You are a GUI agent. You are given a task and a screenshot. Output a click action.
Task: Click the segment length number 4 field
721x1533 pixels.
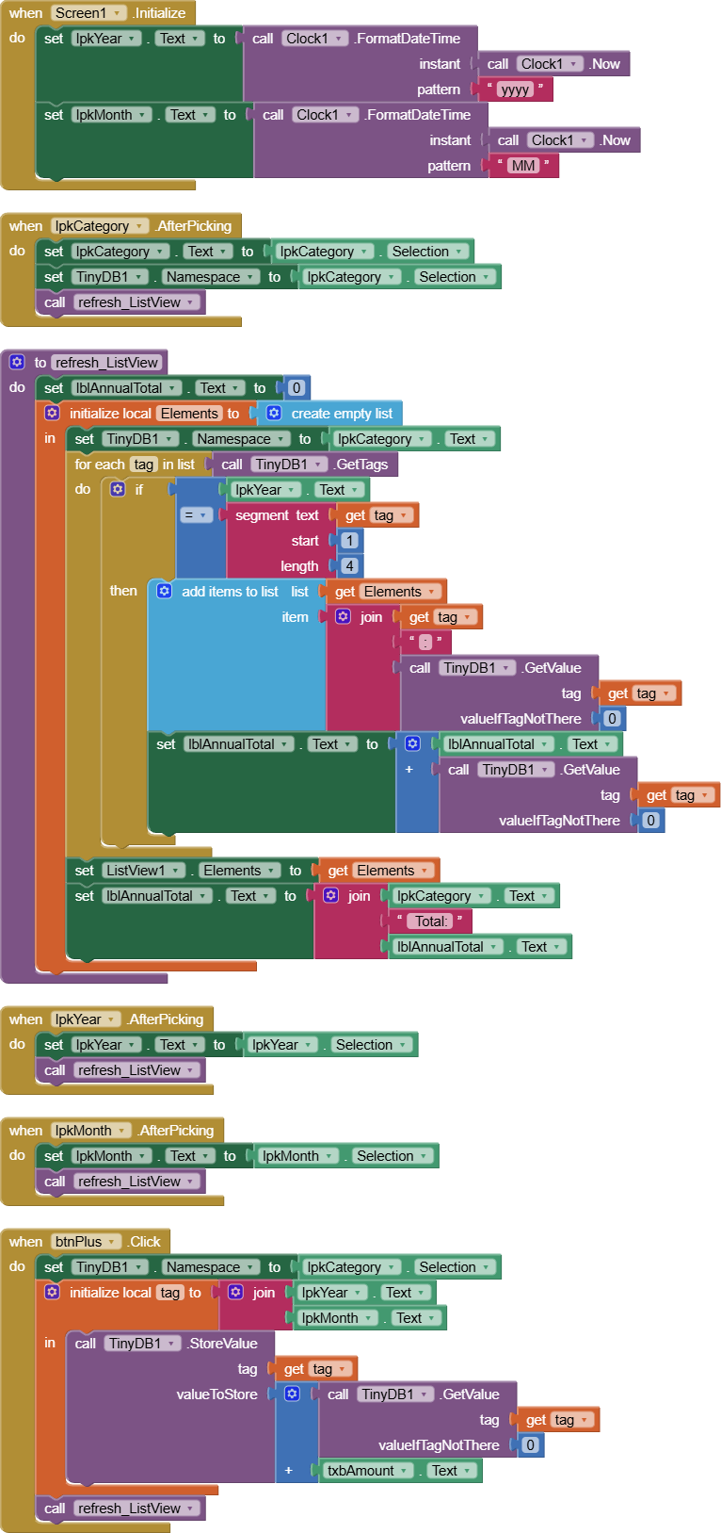point(349,565)
